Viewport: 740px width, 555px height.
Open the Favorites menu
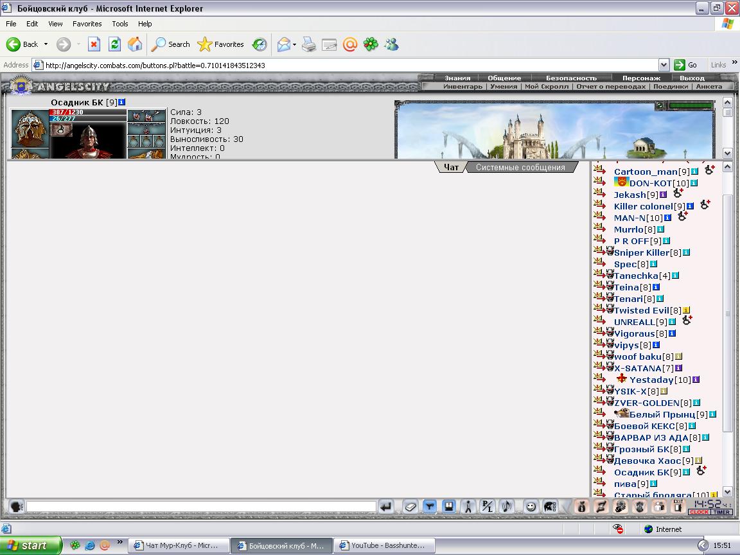[x=87, y=24]
